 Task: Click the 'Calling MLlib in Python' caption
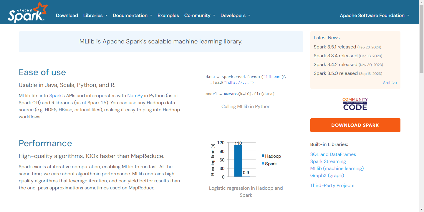[x=246, y=107]
